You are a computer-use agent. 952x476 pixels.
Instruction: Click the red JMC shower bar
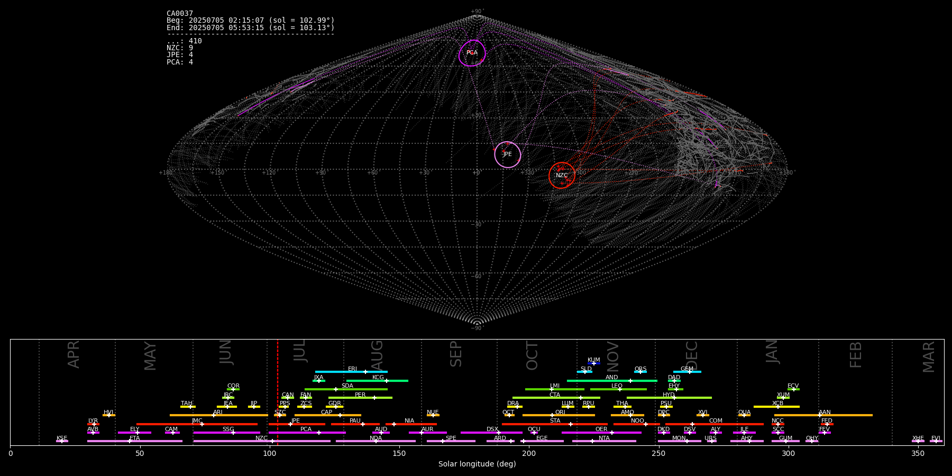pyautogui.click(x=197, y=424)
